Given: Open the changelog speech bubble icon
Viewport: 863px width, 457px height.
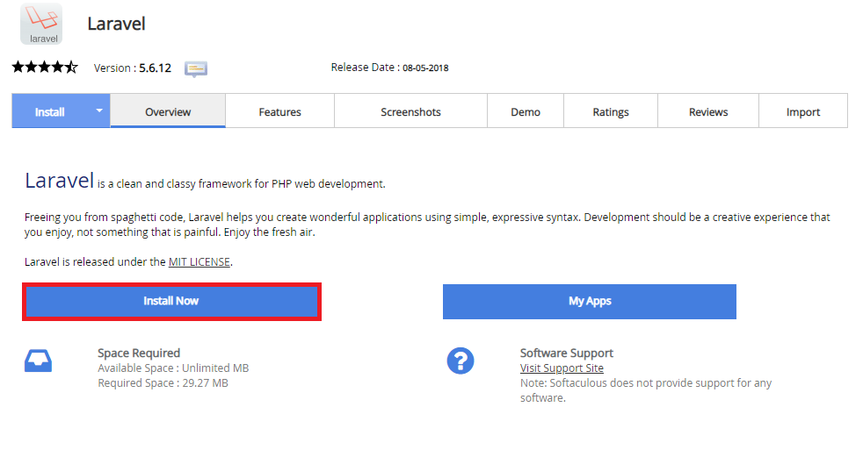Looking at the screenshot, I should (x=196, y=68).
